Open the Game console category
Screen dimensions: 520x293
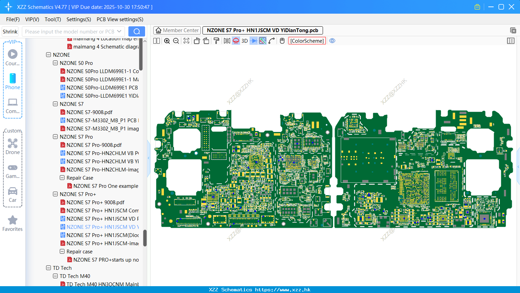point(13,171)
